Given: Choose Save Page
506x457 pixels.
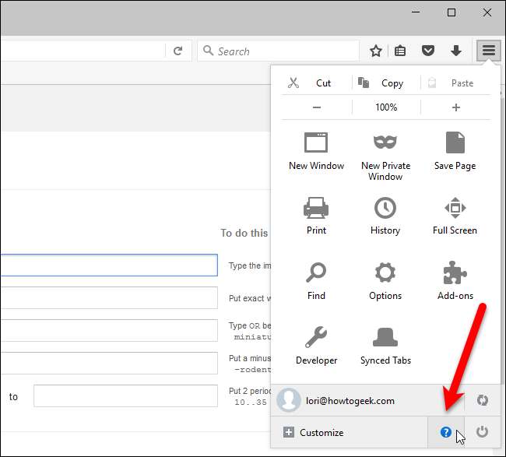Looking at the screenshot, I should pos(455,151).
